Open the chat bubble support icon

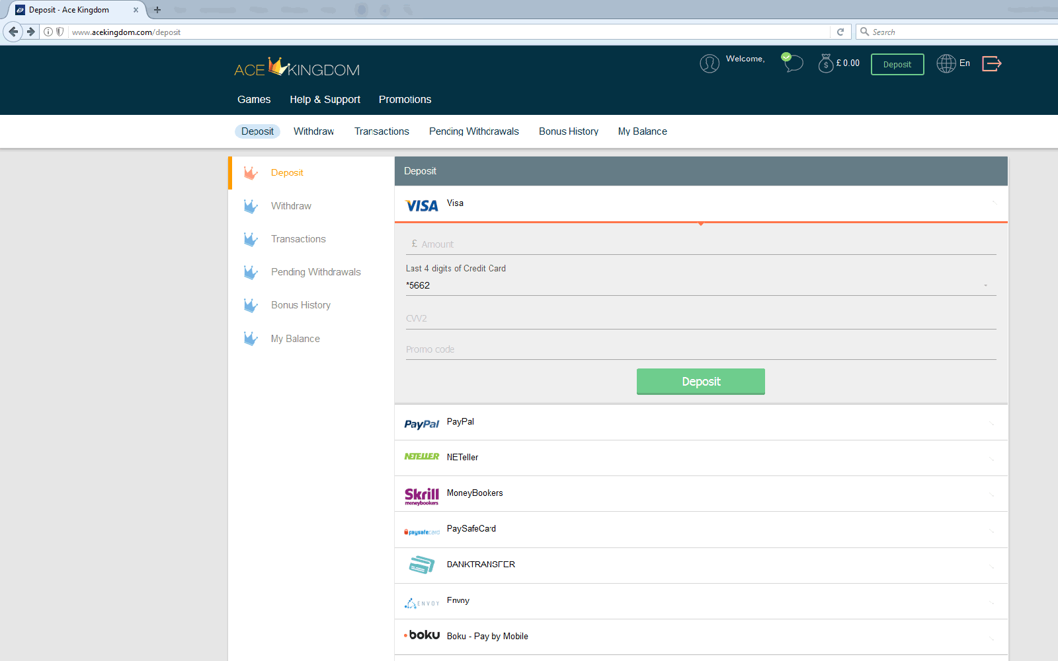point(792,62)
